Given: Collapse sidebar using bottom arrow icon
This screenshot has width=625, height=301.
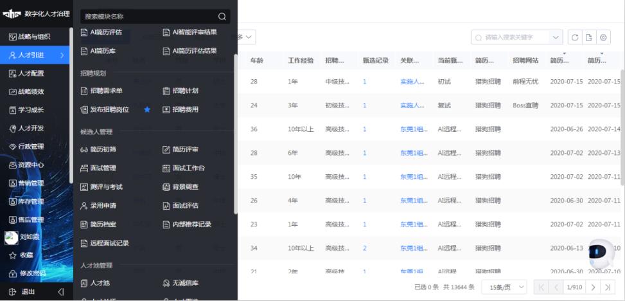Looking at the screenshot, I should (x=61, y=291).
